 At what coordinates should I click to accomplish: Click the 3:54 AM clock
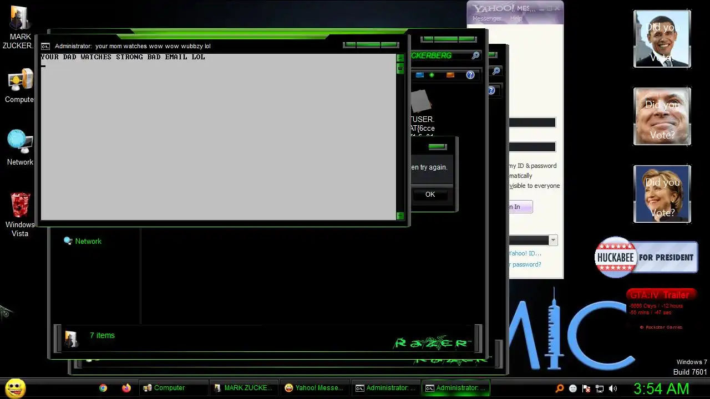click(661, 388)
